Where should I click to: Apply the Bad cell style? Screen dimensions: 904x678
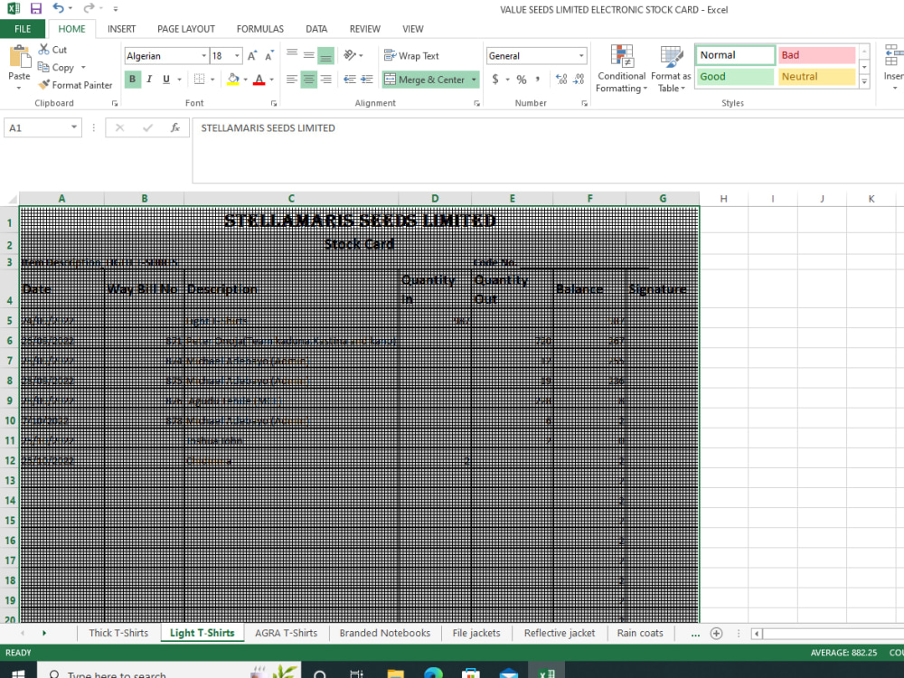click(816, 55)
